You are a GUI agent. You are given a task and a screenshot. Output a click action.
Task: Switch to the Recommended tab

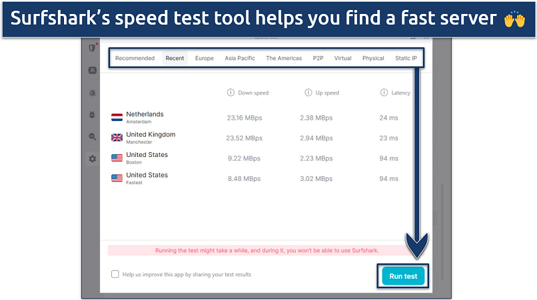135,59
